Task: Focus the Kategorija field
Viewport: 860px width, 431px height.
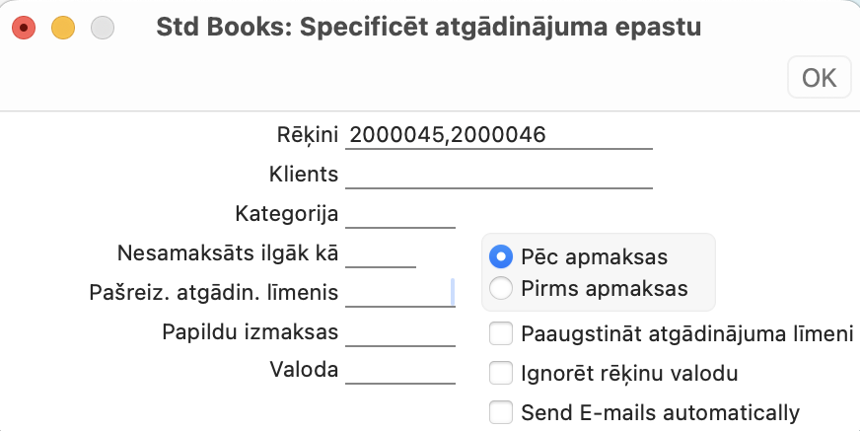Action: point(400,214)
